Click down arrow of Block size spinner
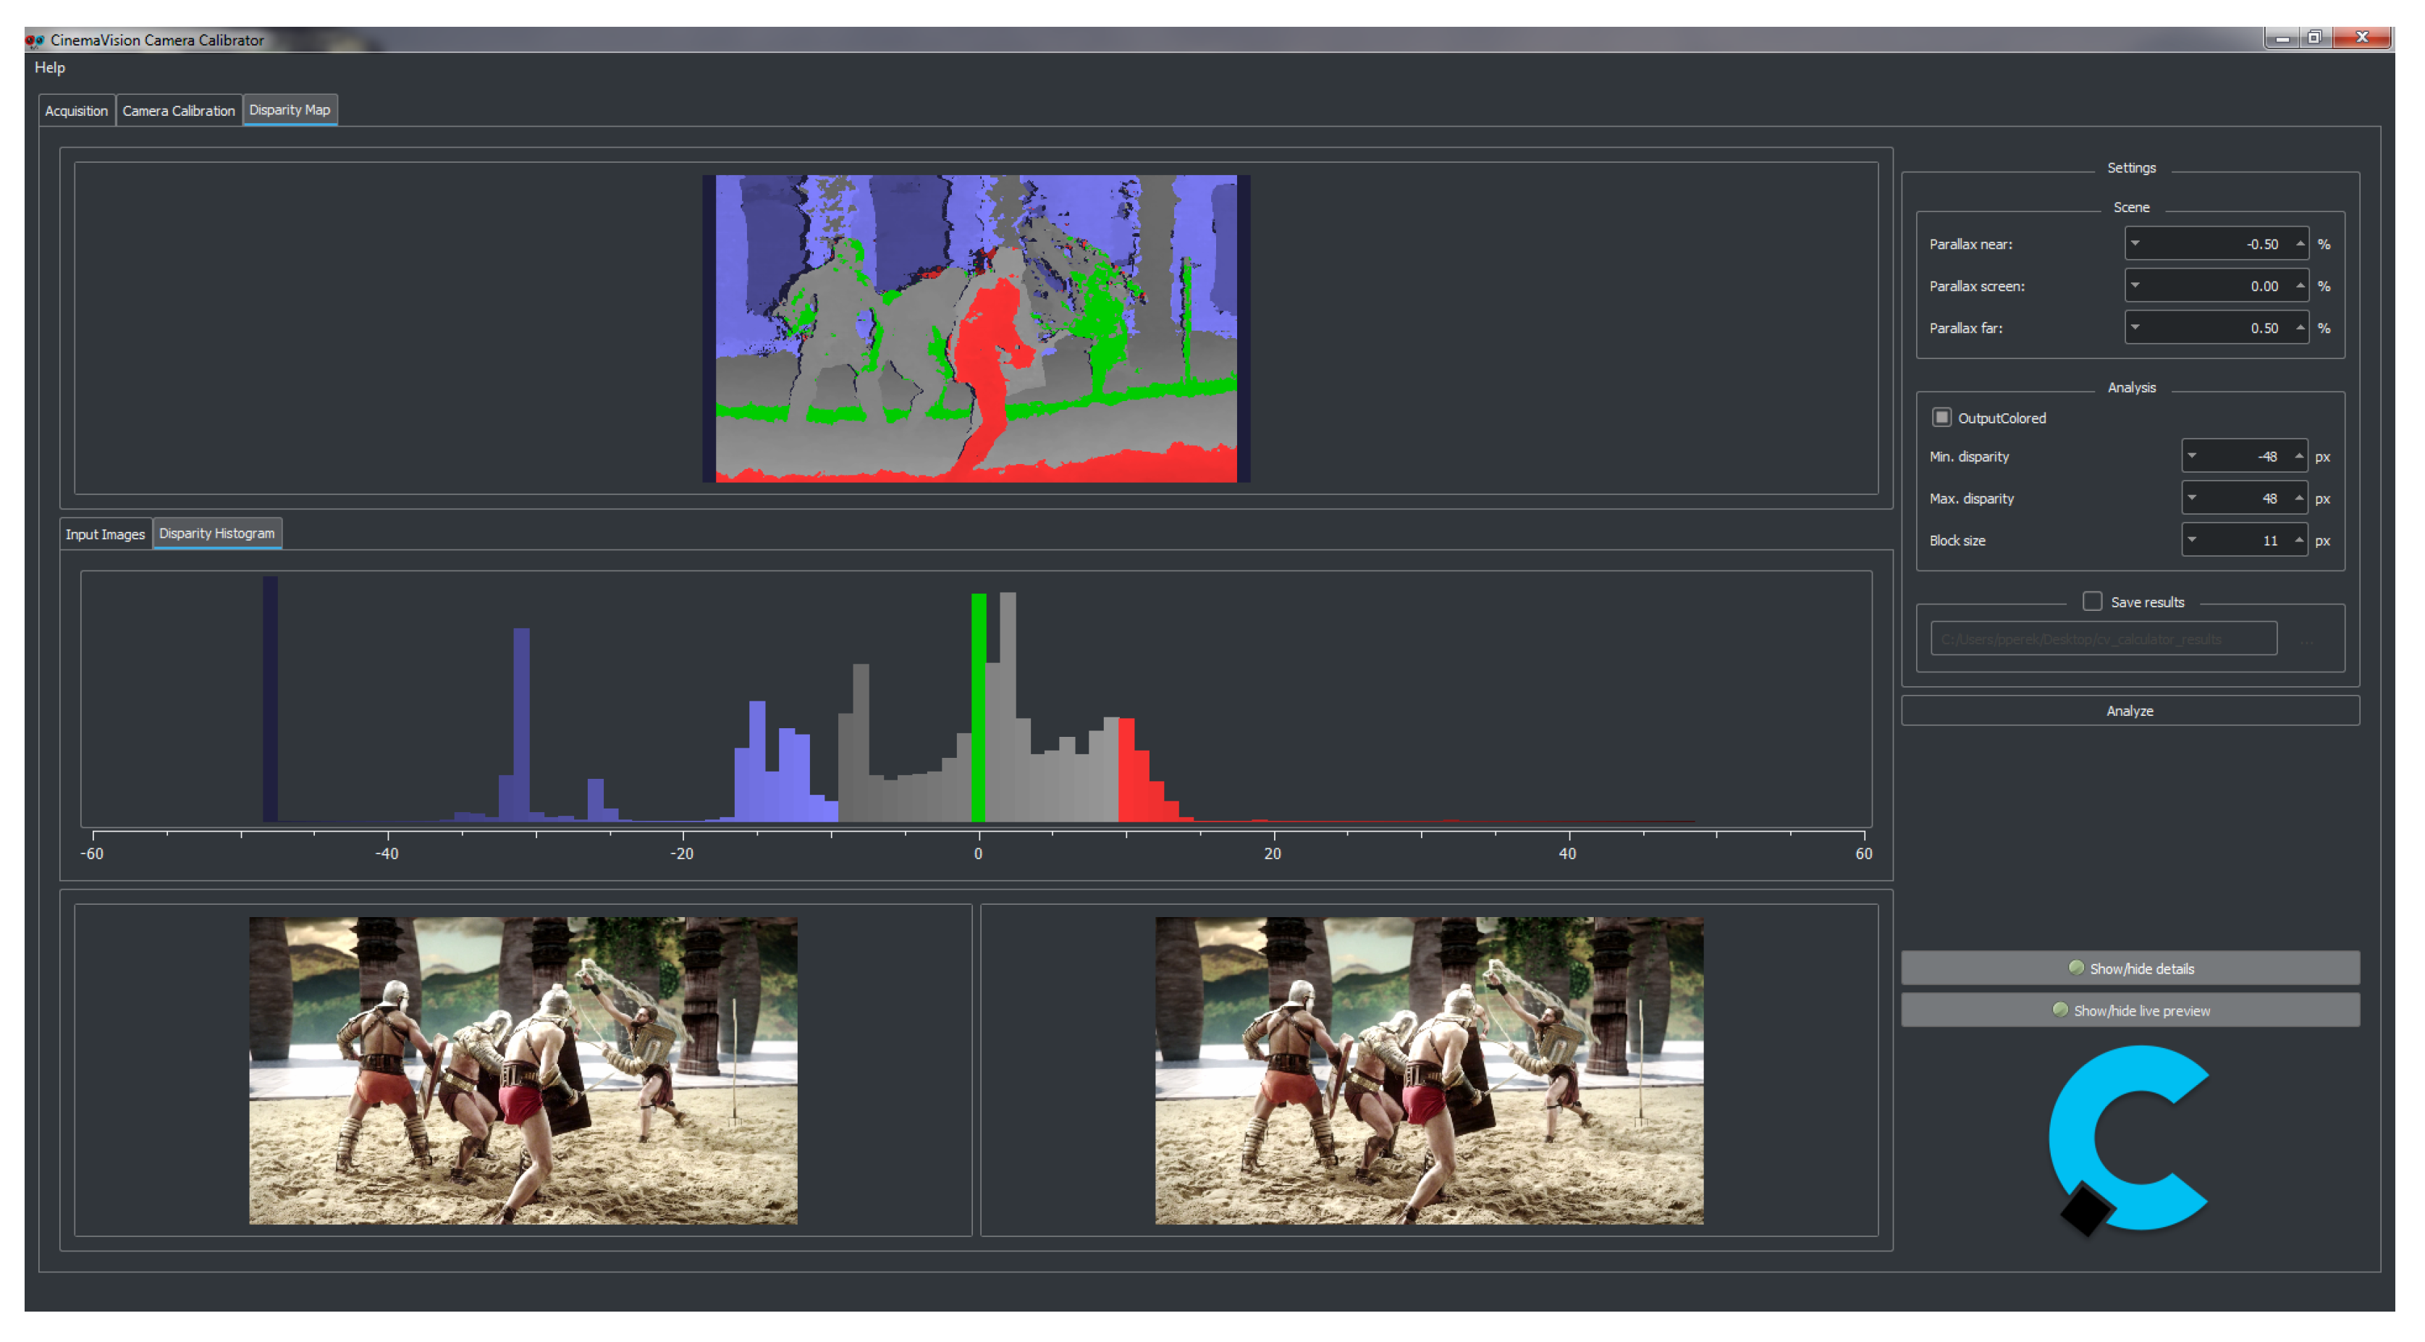Image resolution: width=2425 pixels, height=1342 pixels. (2193, 539)
